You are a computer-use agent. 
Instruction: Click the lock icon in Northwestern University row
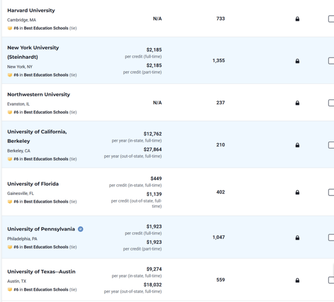point(297,103)
